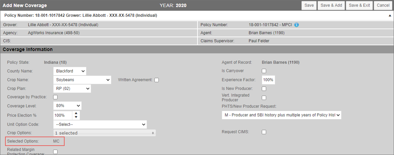Click the Experience Factor input field
Image resolution: width=394 pixels, height=155 pixels.
pyautogui.click(x=268, y=80)
